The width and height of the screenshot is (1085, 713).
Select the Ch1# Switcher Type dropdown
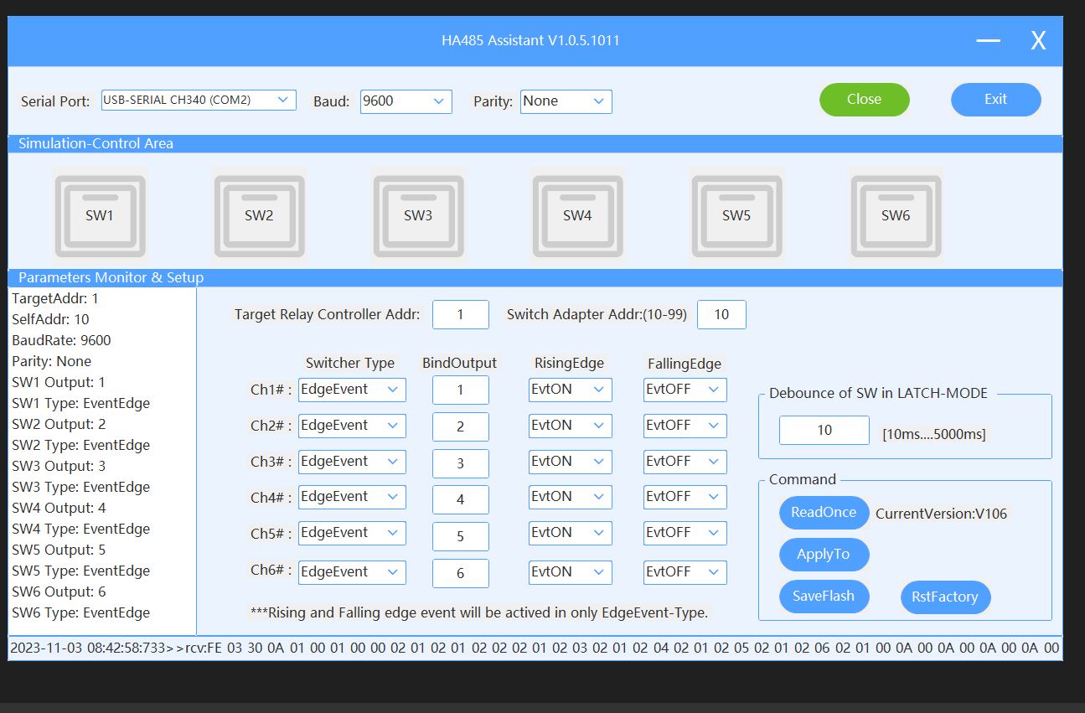352,390
